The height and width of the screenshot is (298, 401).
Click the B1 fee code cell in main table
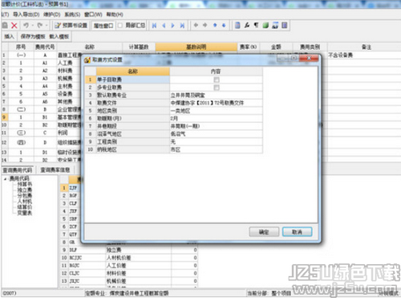point(45,117)
